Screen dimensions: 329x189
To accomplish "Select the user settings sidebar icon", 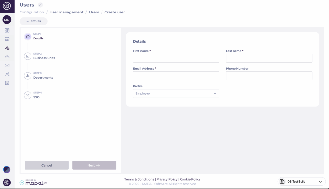I will pyautogui.click(x=7, y=48).
